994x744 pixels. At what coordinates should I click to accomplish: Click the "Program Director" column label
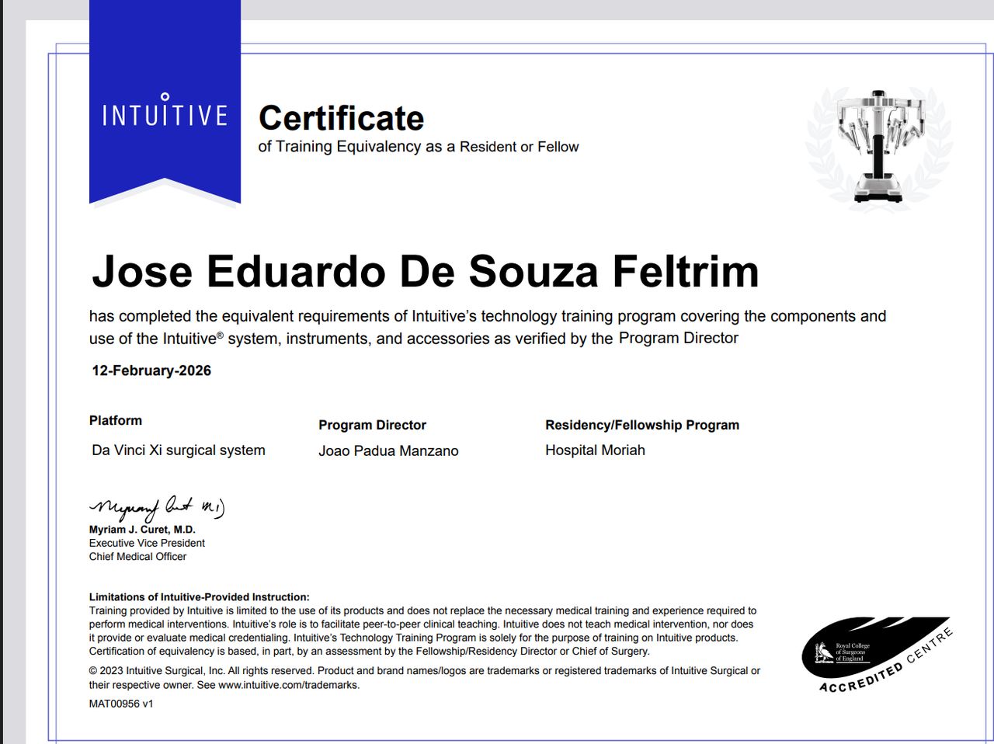point(372,425)
